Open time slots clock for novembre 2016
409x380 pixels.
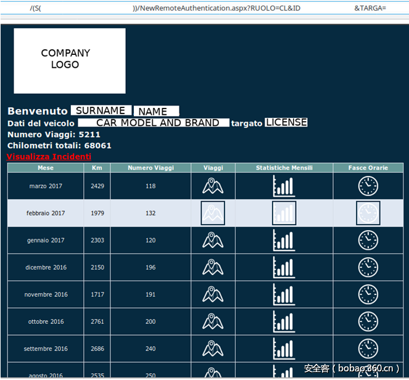coord(368,294)
